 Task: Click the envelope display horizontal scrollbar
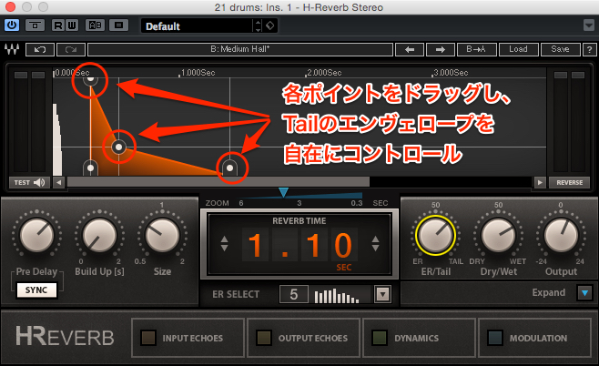[218, 182]
